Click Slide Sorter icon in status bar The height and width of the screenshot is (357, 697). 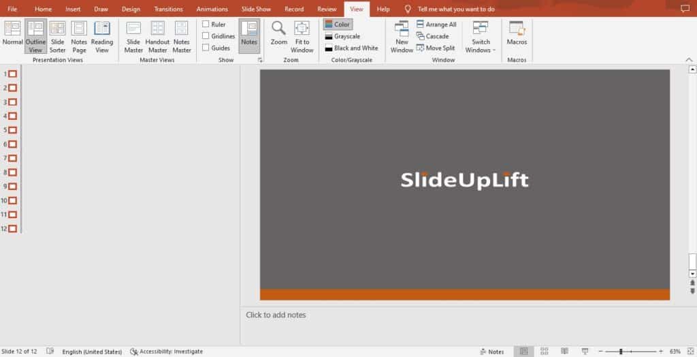(544, 352)
